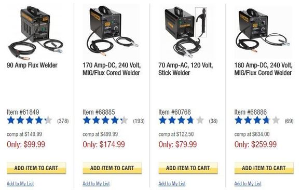View star rating for item #68885

pyautogui.click(x=105, y=120)
